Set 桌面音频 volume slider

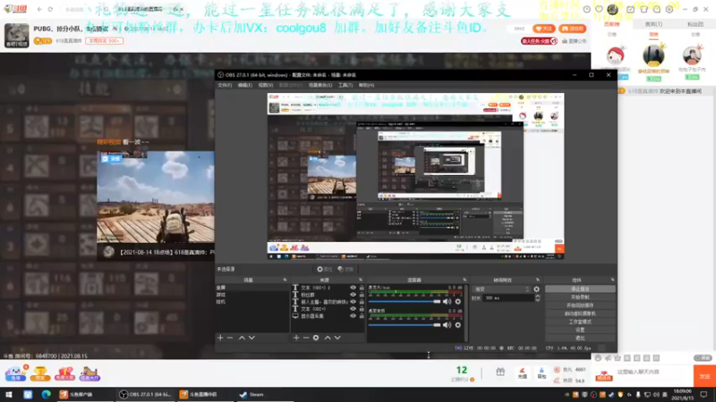[405, 325]
